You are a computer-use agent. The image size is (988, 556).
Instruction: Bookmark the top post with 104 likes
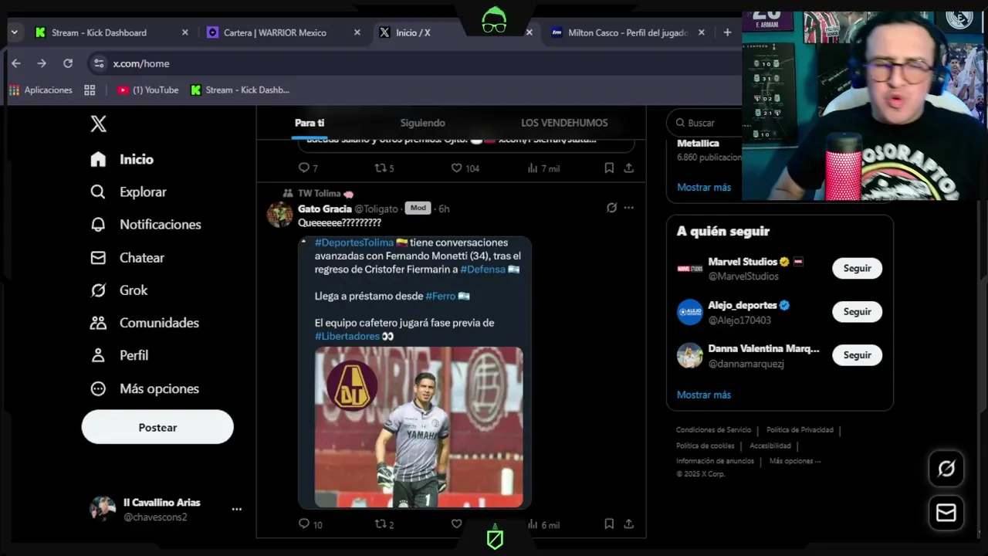tap(609, 168)
